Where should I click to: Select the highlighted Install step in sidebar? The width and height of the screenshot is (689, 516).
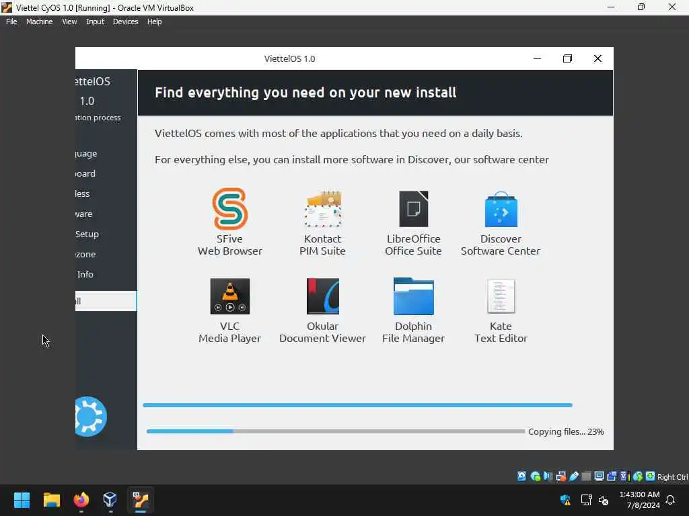(x=106, y=301)
